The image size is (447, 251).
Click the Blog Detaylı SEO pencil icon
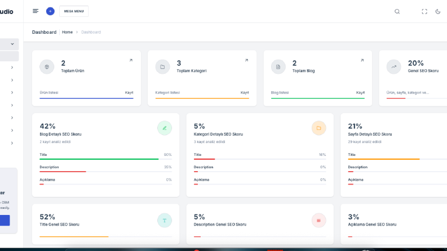165,128
